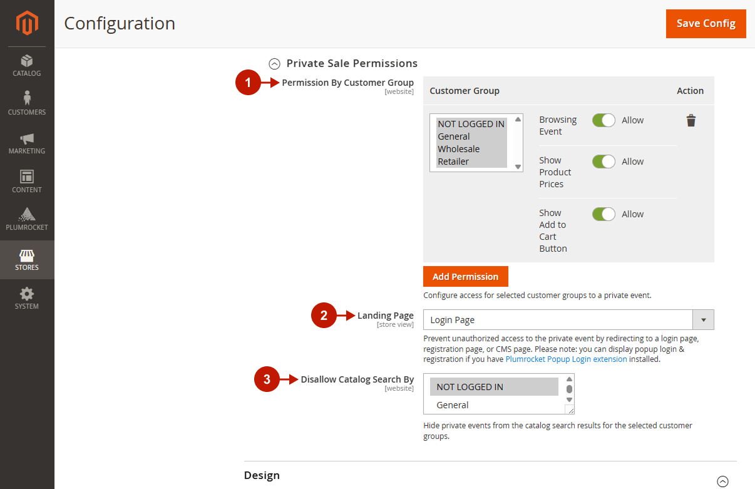Toggle the Show Product Prices switch

[x=604, y=162]
